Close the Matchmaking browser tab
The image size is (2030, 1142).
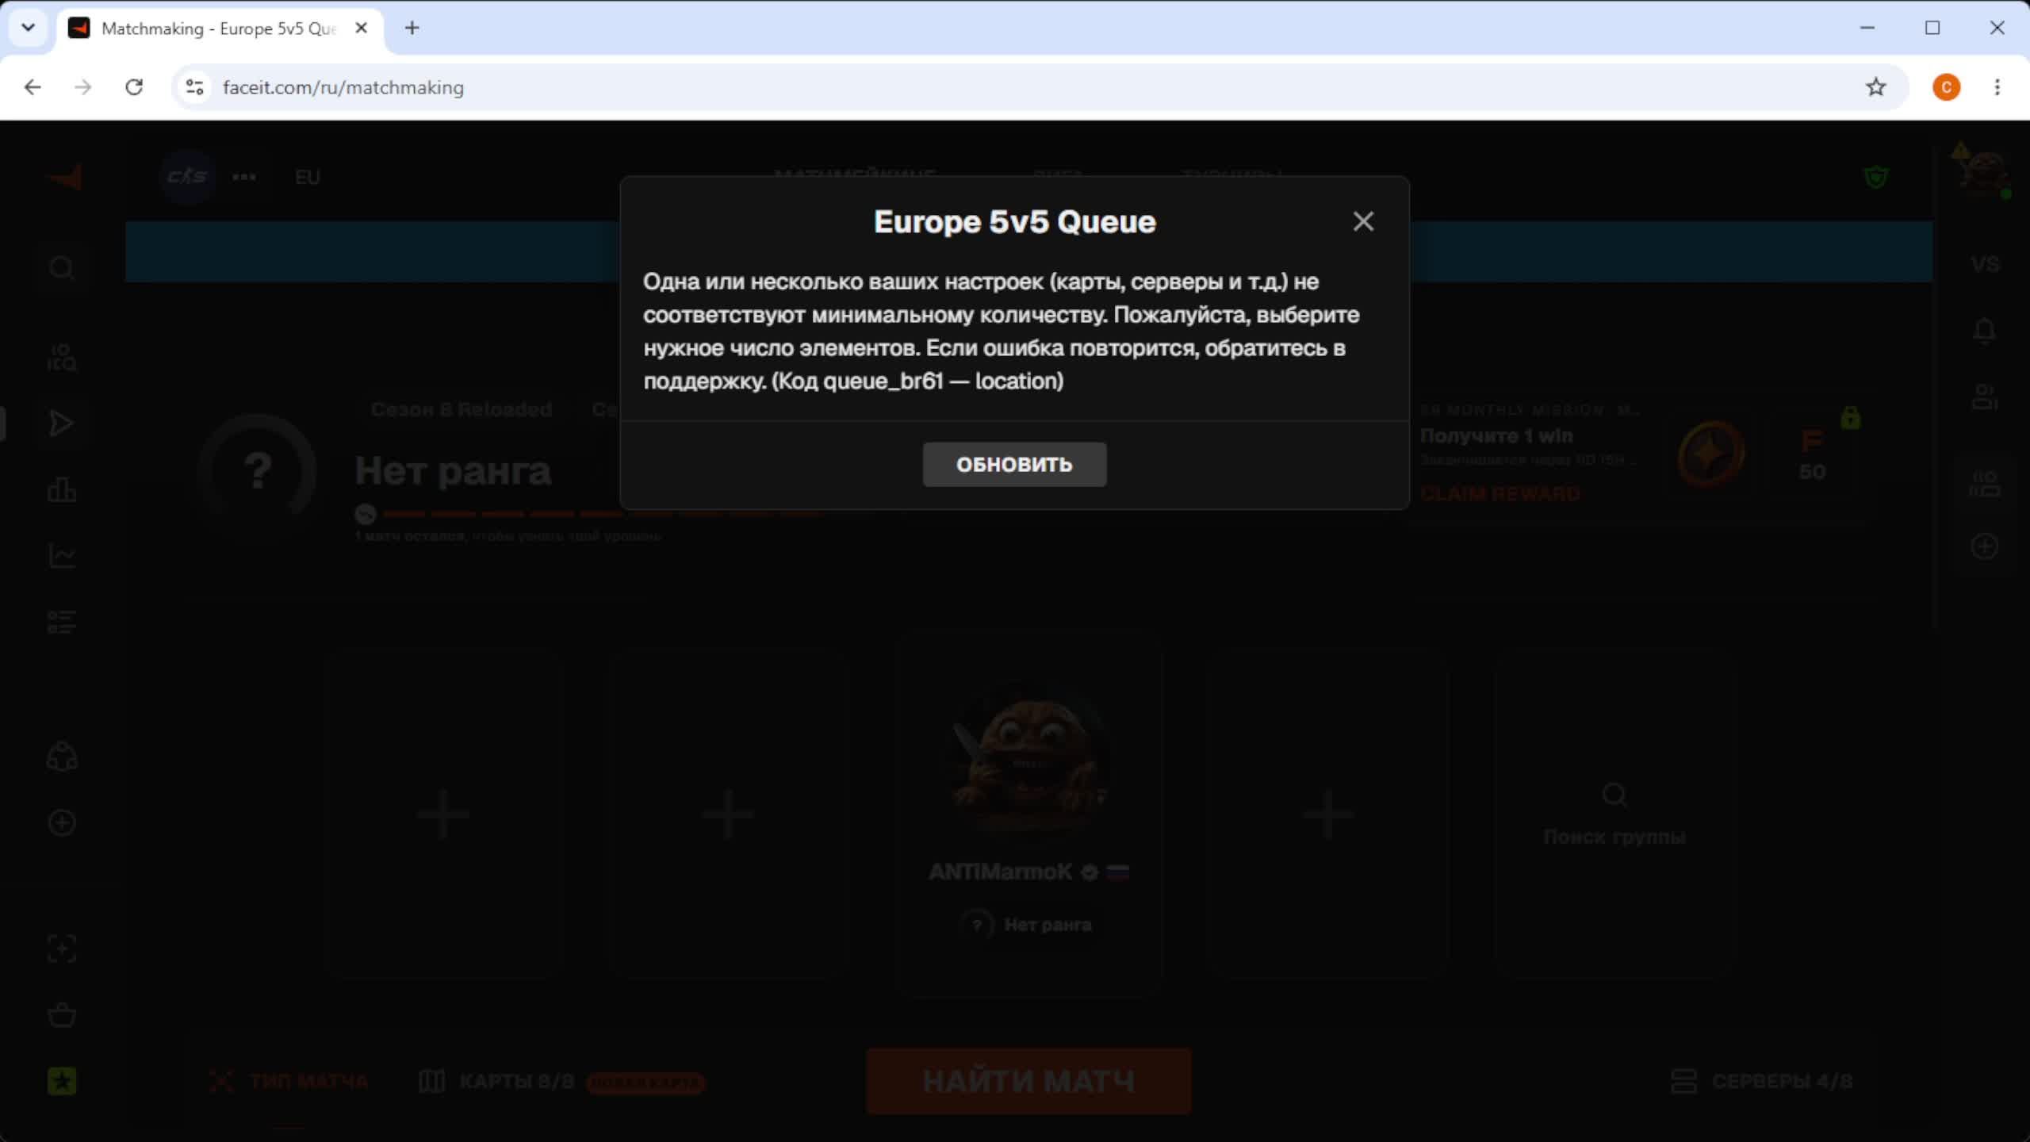click(x=362, y=29)
